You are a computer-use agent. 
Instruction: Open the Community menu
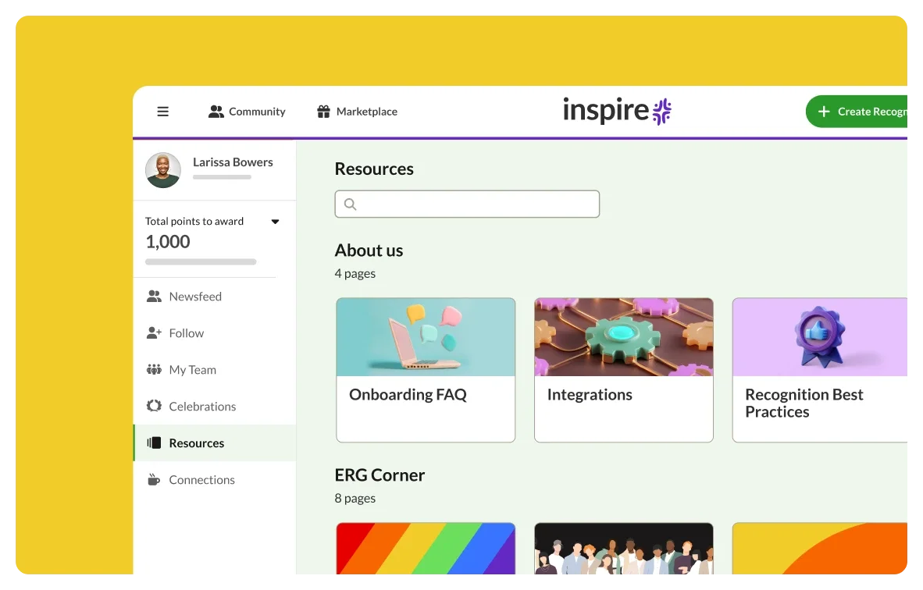247,111
